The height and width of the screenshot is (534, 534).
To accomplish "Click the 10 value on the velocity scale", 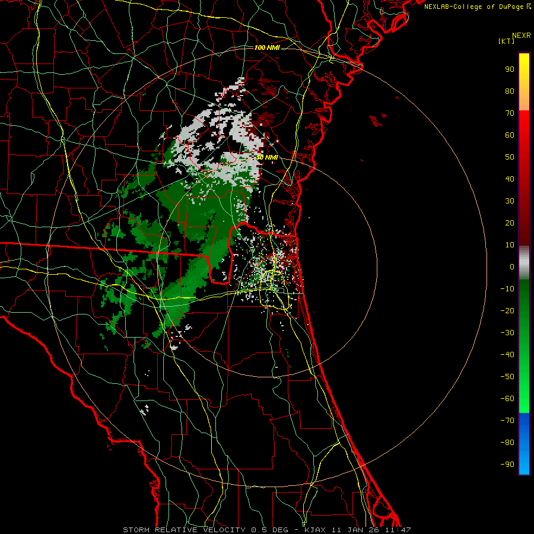I will click(510, 245).
